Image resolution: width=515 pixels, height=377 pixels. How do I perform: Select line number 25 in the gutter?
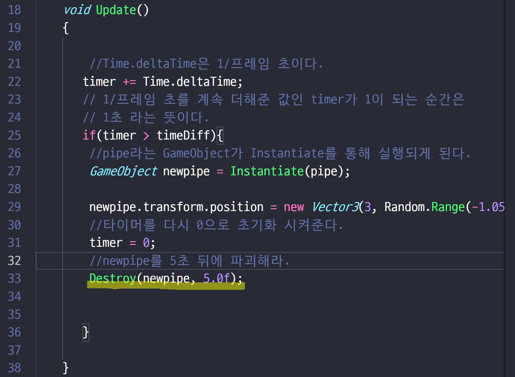14,136
